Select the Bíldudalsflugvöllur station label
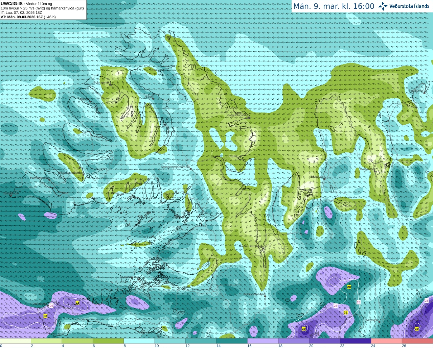Image resolution: width=433 pixels, height=348 pixels. (71, 172)
